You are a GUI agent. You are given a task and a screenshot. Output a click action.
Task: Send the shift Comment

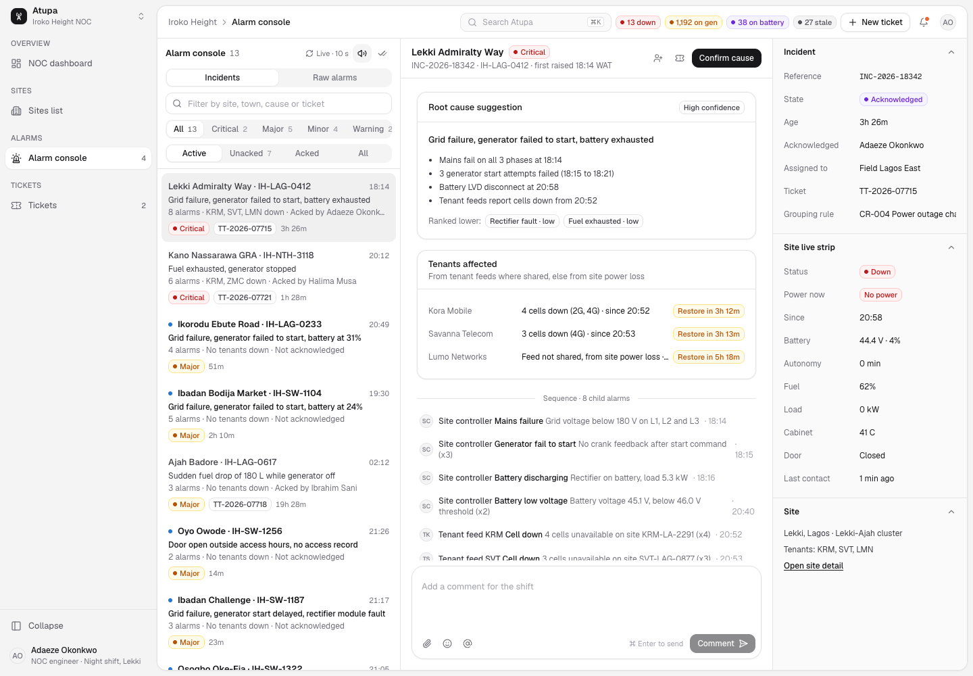click(x=722, y=644)
